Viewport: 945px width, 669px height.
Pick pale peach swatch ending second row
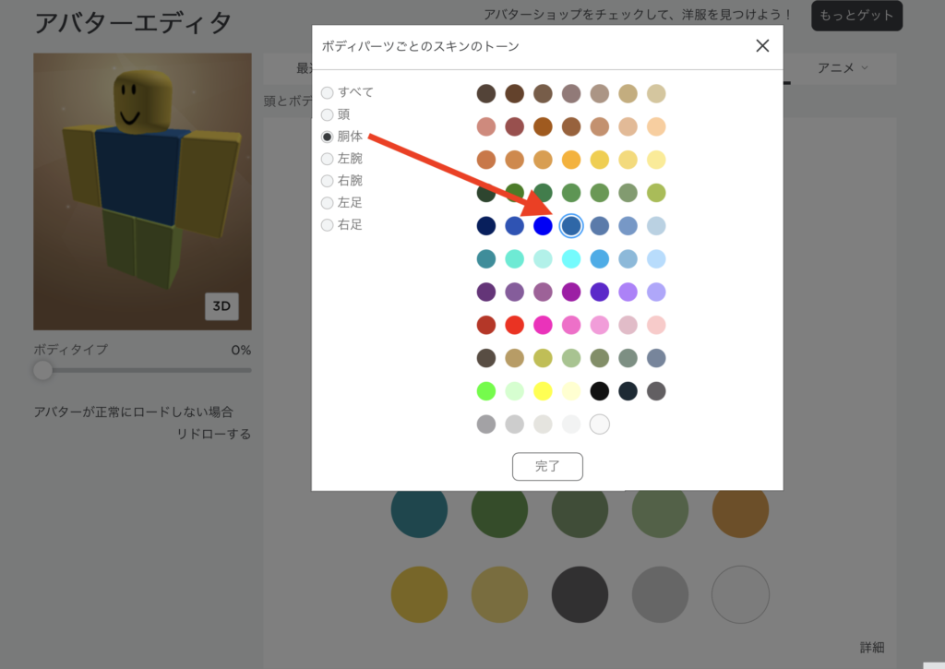656,126
